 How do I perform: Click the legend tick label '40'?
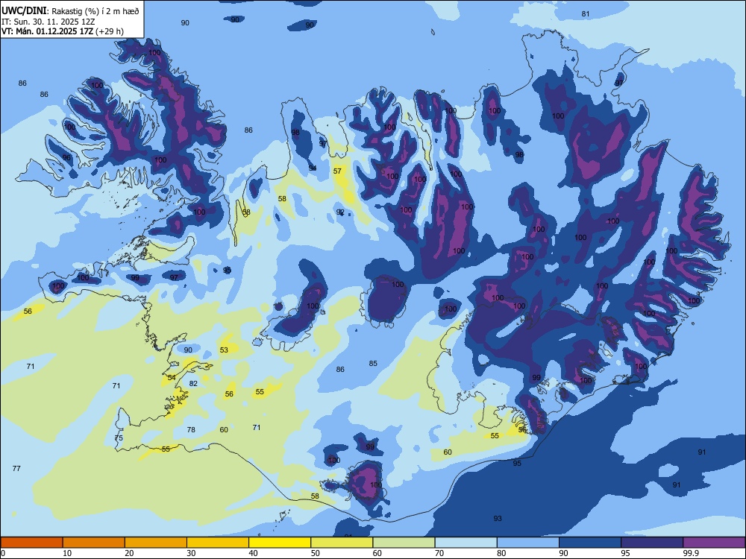pos(253,553)
